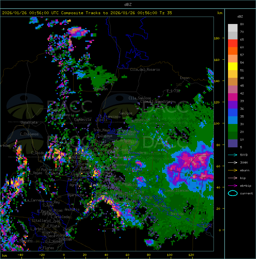Click the 'eburn' legend label
Screen dimensions: 256x259
(x=245, y=170)
